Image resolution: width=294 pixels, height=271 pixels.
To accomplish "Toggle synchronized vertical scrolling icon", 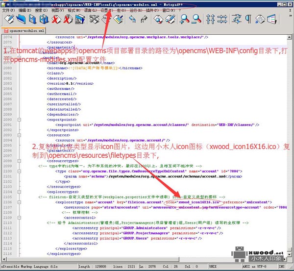I will 210,19.
